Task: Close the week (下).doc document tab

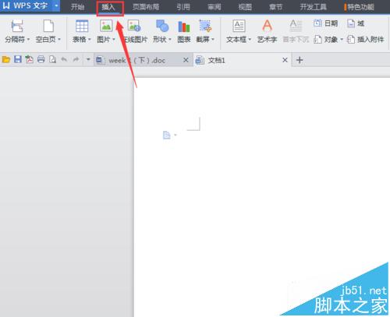Action: 186,60
